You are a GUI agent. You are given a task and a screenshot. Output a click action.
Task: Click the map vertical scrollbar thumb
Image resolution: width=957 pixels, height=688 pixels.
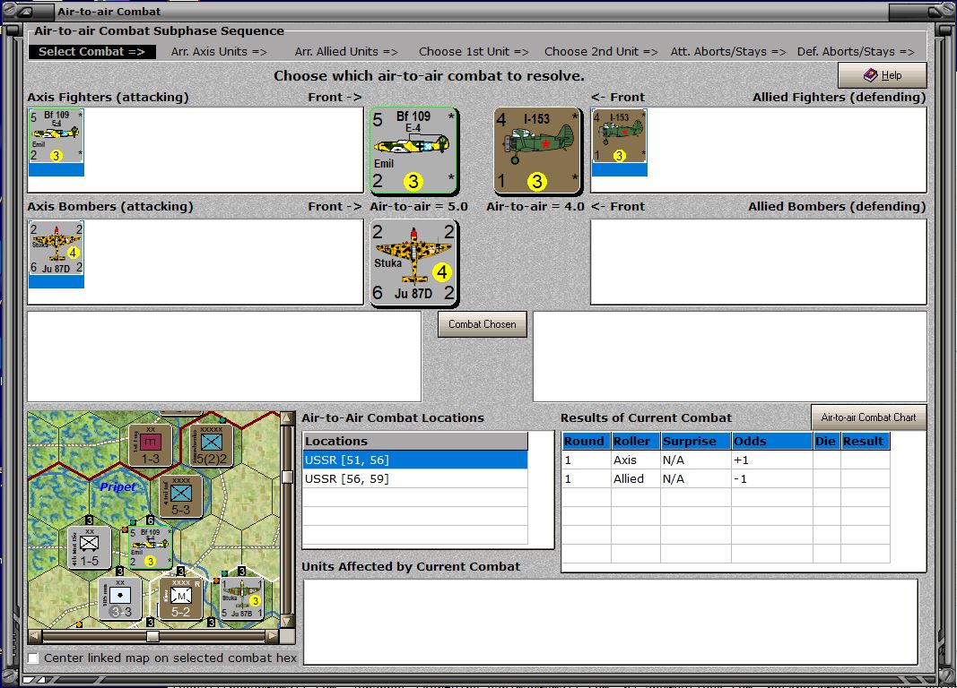(x=287, y=477)
